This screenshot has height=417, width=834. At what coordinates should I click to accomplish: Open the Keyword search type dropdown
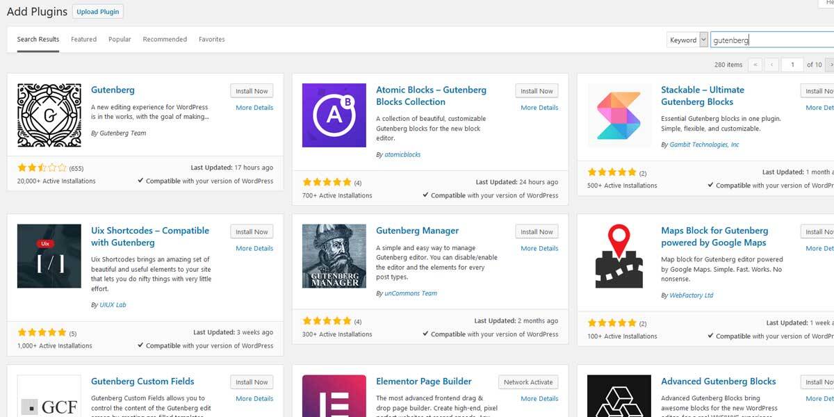[x=687, y=40]
